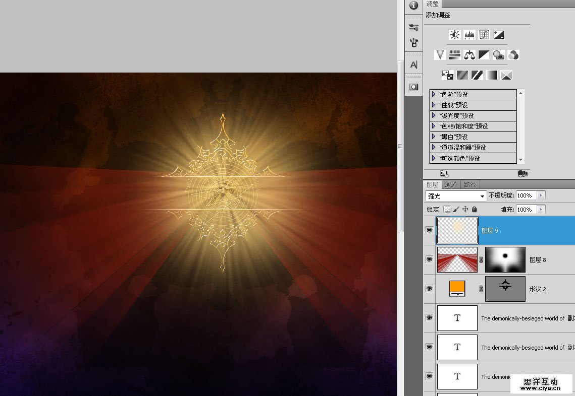Viewport: 575px width, 396px height.
Task: Switch to the 路径 tab
Action: (470, 185)
